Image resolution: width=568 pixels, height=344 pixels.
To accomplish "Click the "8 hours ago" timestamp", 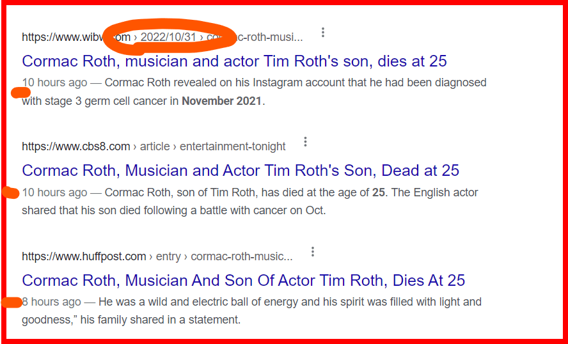I will 52,302.
